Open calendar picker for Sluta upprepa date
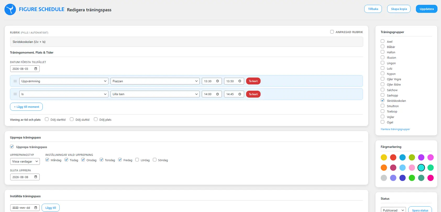The image size is (441, 212). click(x=36, y=177)
